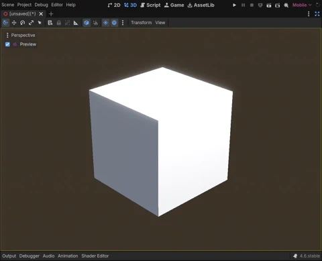The height and width of the screenshot is (261, 322).
Task: Run the project with the play button
Action: [x=234, y=5]
